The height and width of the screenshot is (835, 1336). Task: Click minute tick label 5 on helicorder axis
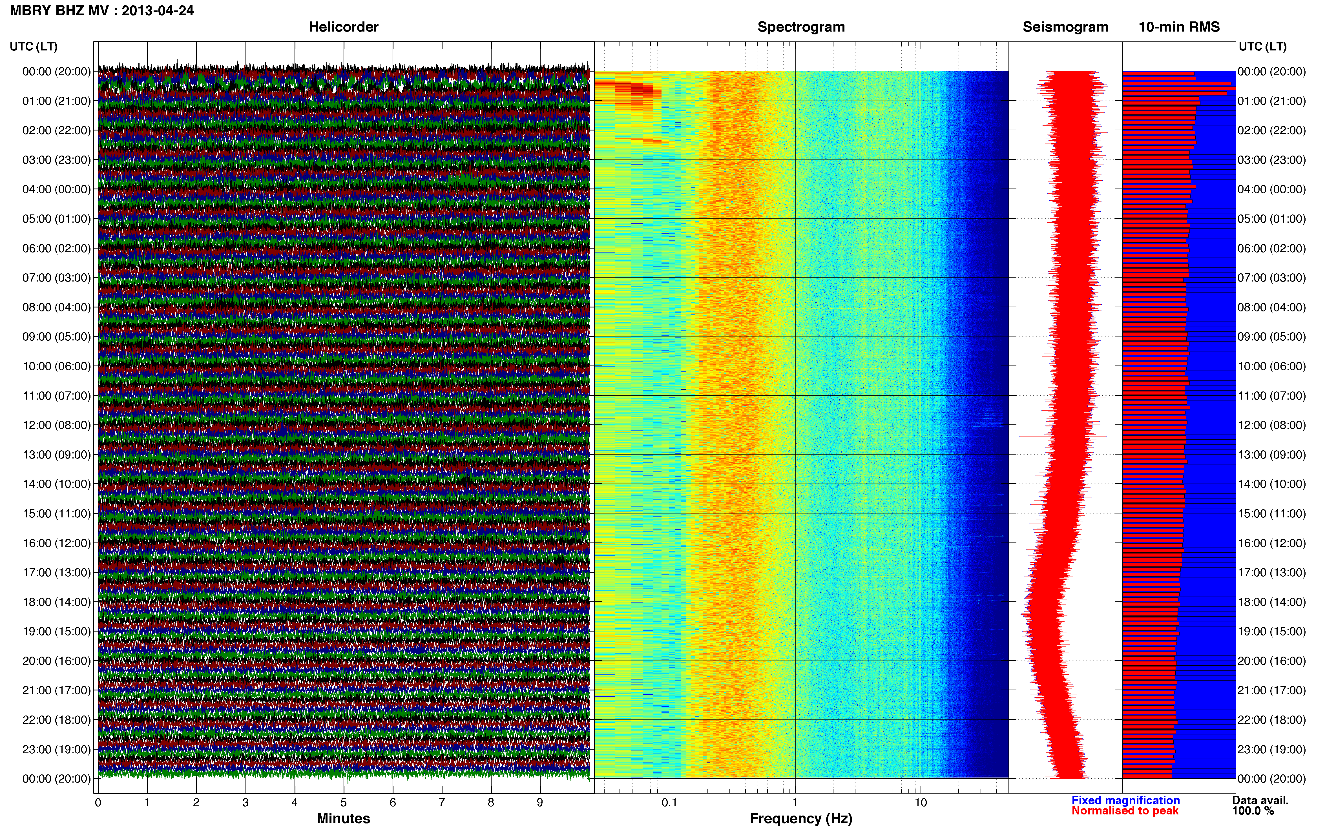tap(344, 802)
